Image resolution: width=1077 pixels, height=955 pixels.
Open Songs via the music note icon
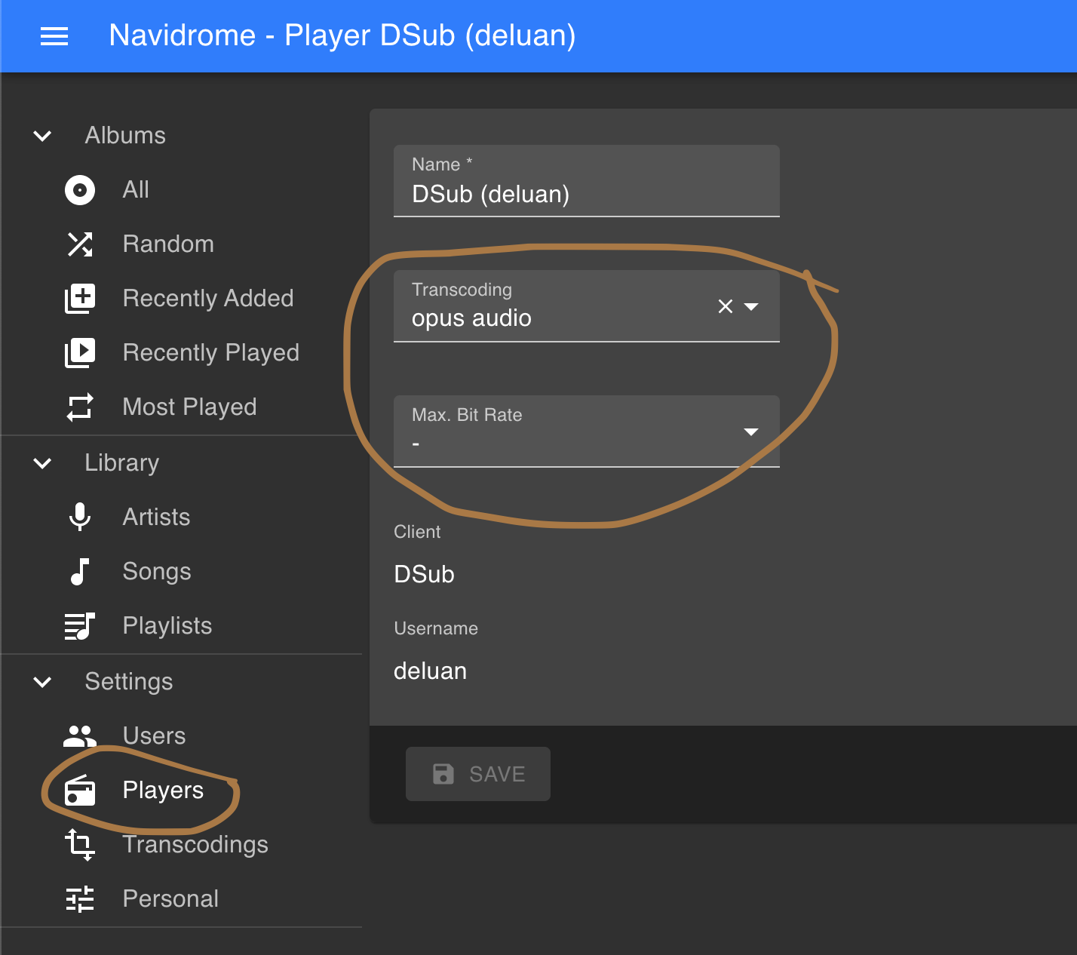[x=79, y=572]
